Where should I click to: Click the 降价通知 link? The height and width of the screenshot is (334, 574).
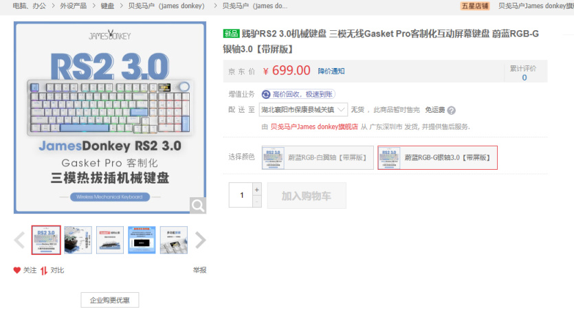tap(331, 71)
